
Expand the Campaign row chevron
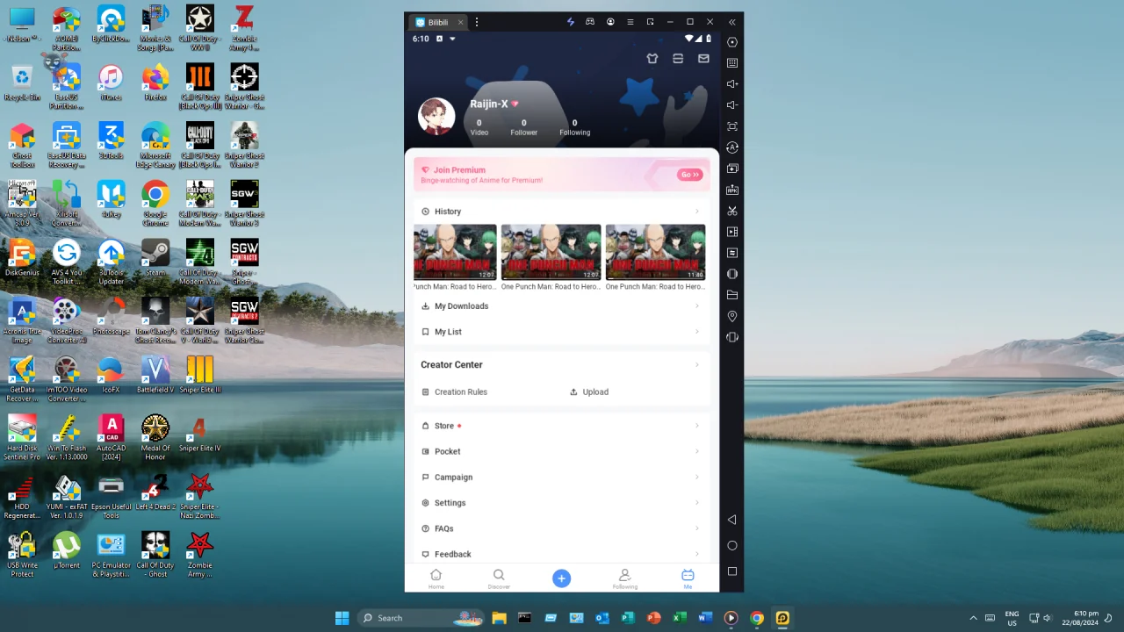[697, 478]
